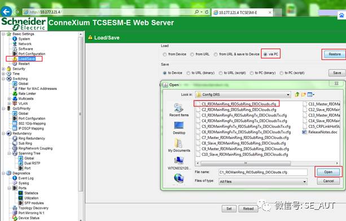Select Save 'to PC (binary)' option
Image resolution: width=346 pixels, height=221 pixels.
coord(252,73)
